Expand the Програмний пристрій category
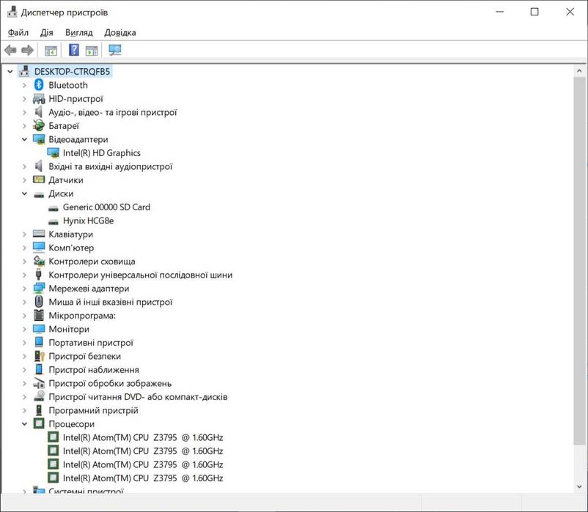Screen dimensions: 588x512 pyautogui.click(x=24, y=410)
